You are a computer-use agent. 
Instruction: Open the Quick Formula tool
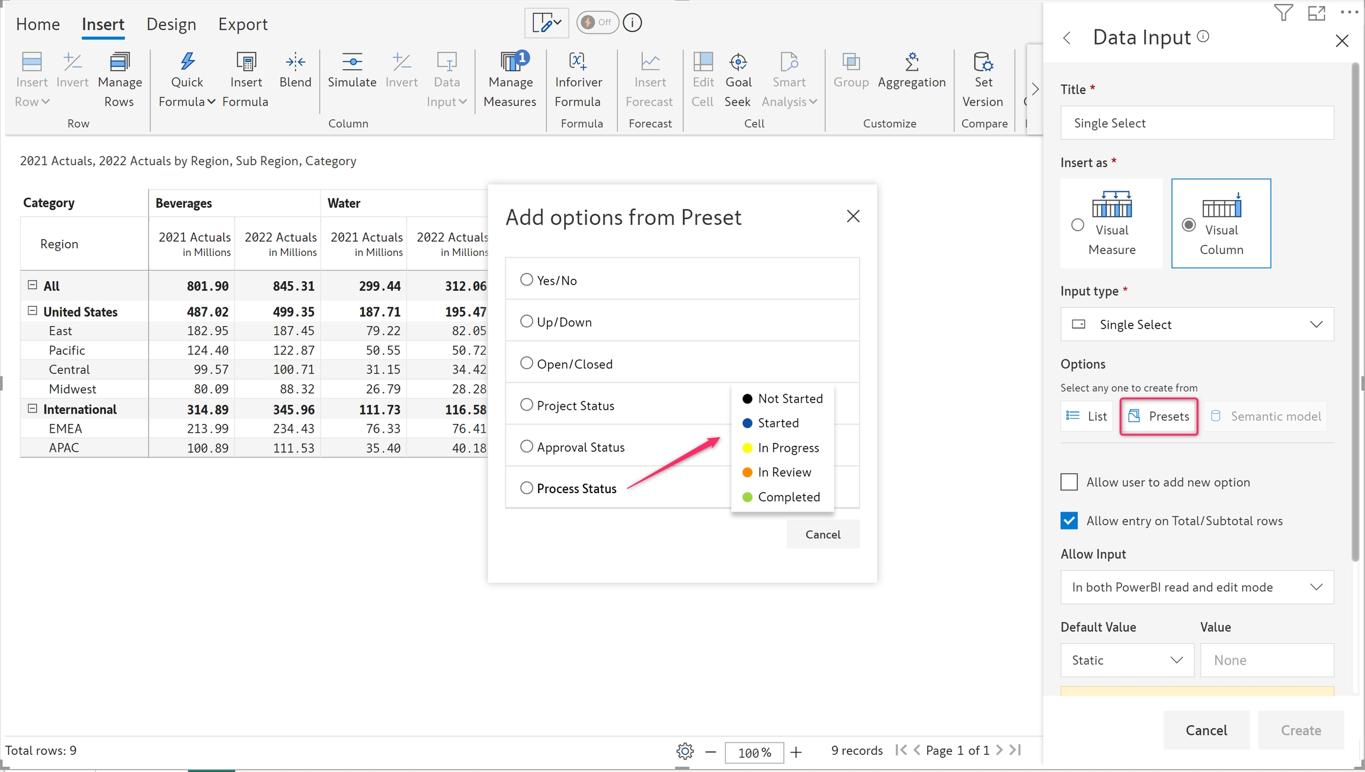pos(187,62)
